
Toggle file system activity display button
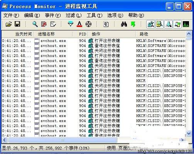pos(159,24)
